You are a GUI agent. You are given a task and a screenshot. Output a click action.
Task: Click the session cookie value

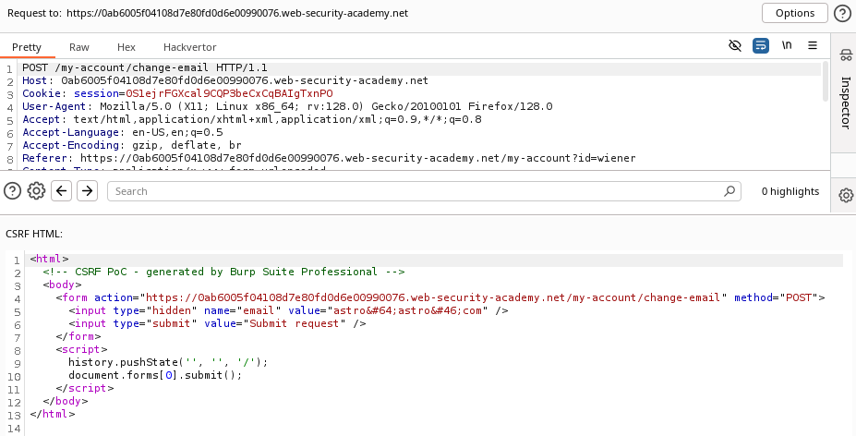point(229,94)
